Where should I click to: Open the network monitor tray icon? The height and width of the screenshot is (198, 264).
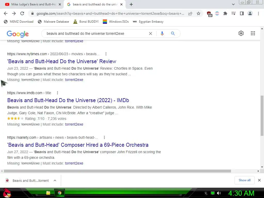[x=213, y=193]
